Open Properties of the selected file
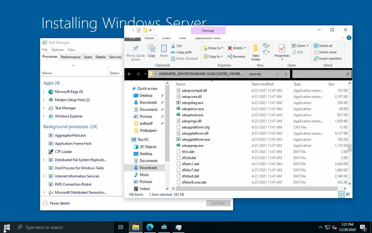Image resolution: width=372 pixels, height=233 pixels. pyautogui.click(x=282, y=52)
